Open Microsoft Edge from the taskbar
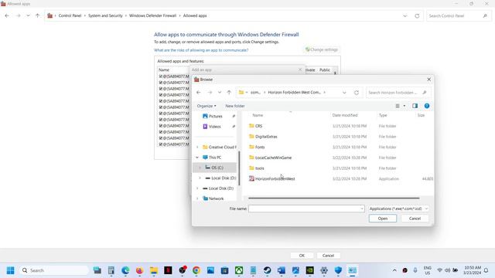The image size is (495, 278). click(125, 270)
